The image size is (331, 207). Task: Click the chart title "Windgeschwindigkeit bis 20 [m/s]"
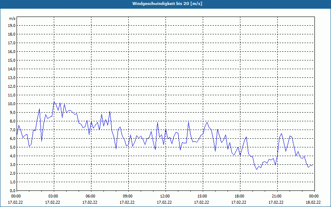167,4
